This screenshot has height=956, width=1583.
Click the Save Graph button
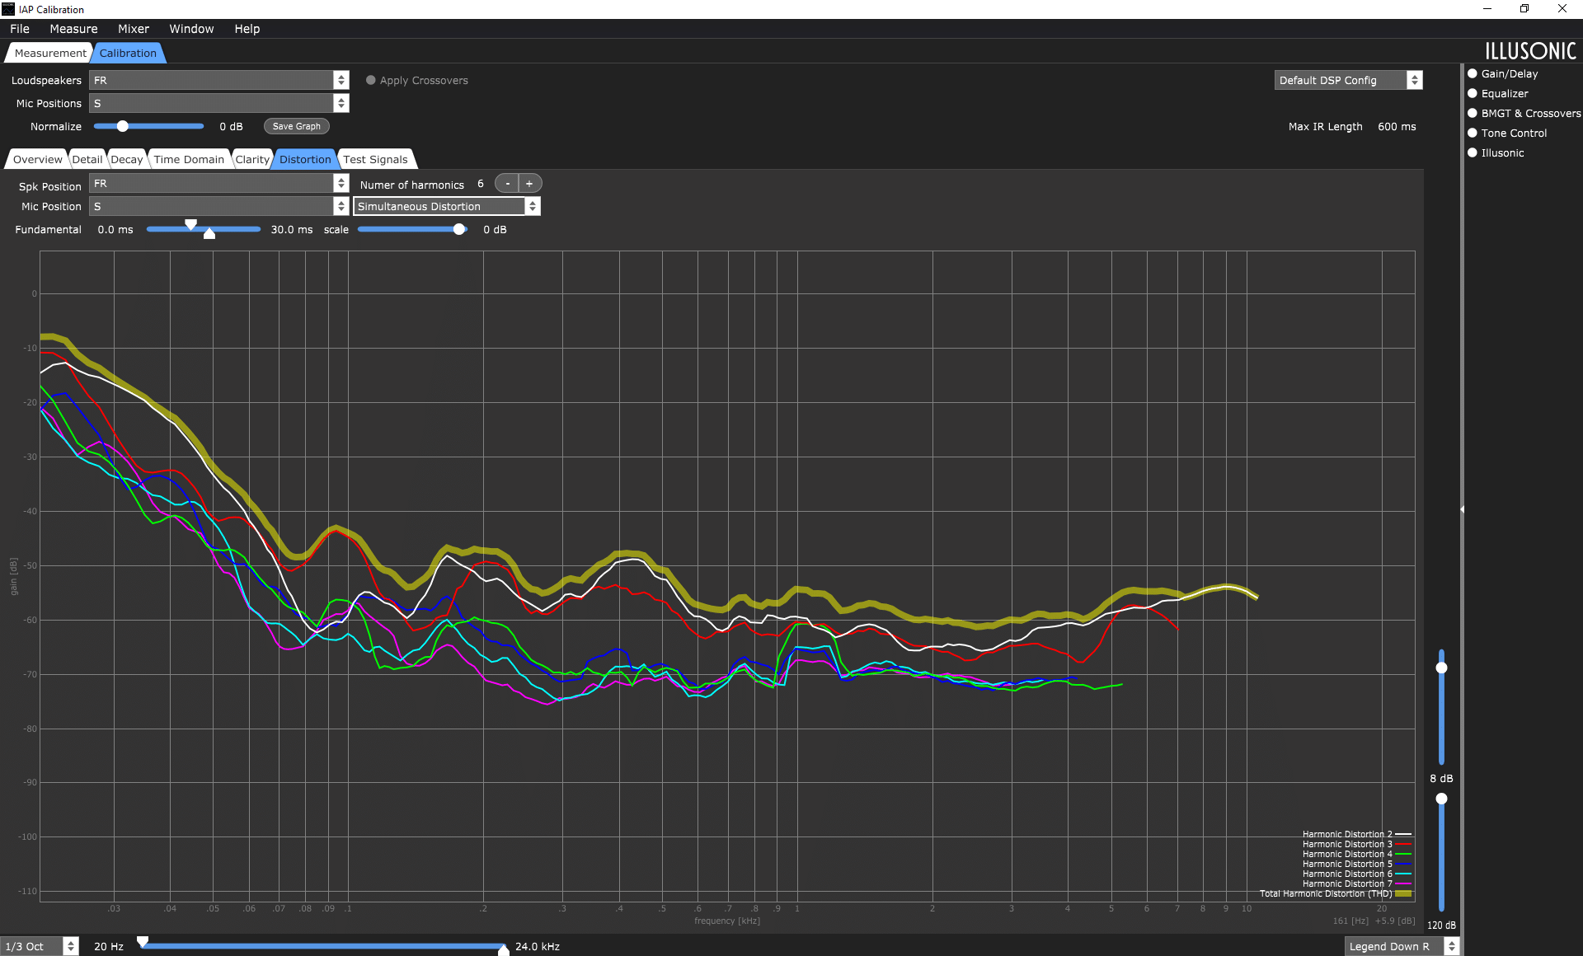click(296, 126)
